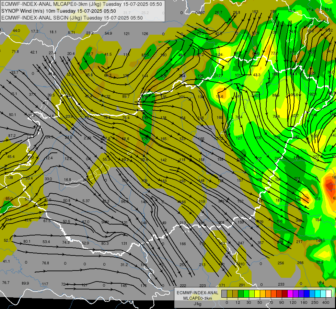The width and height of the screenshot is (336, 309).
Task: Click the map value 233
Action: (x=281, y=284)
